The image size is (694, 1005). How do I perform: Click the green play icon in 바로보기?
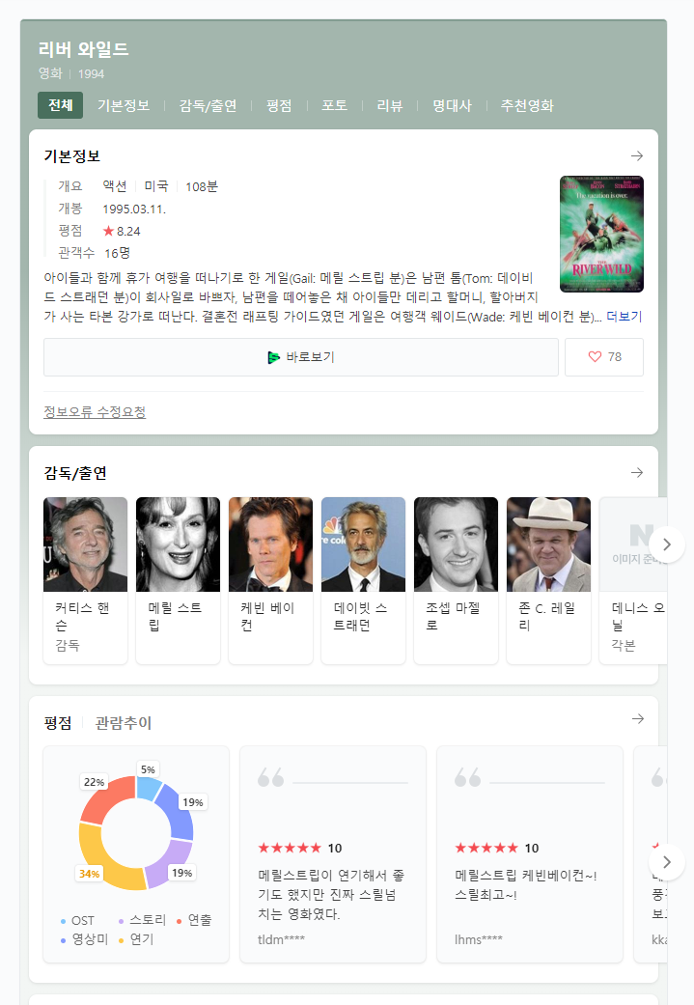click(x=273, y=357)
